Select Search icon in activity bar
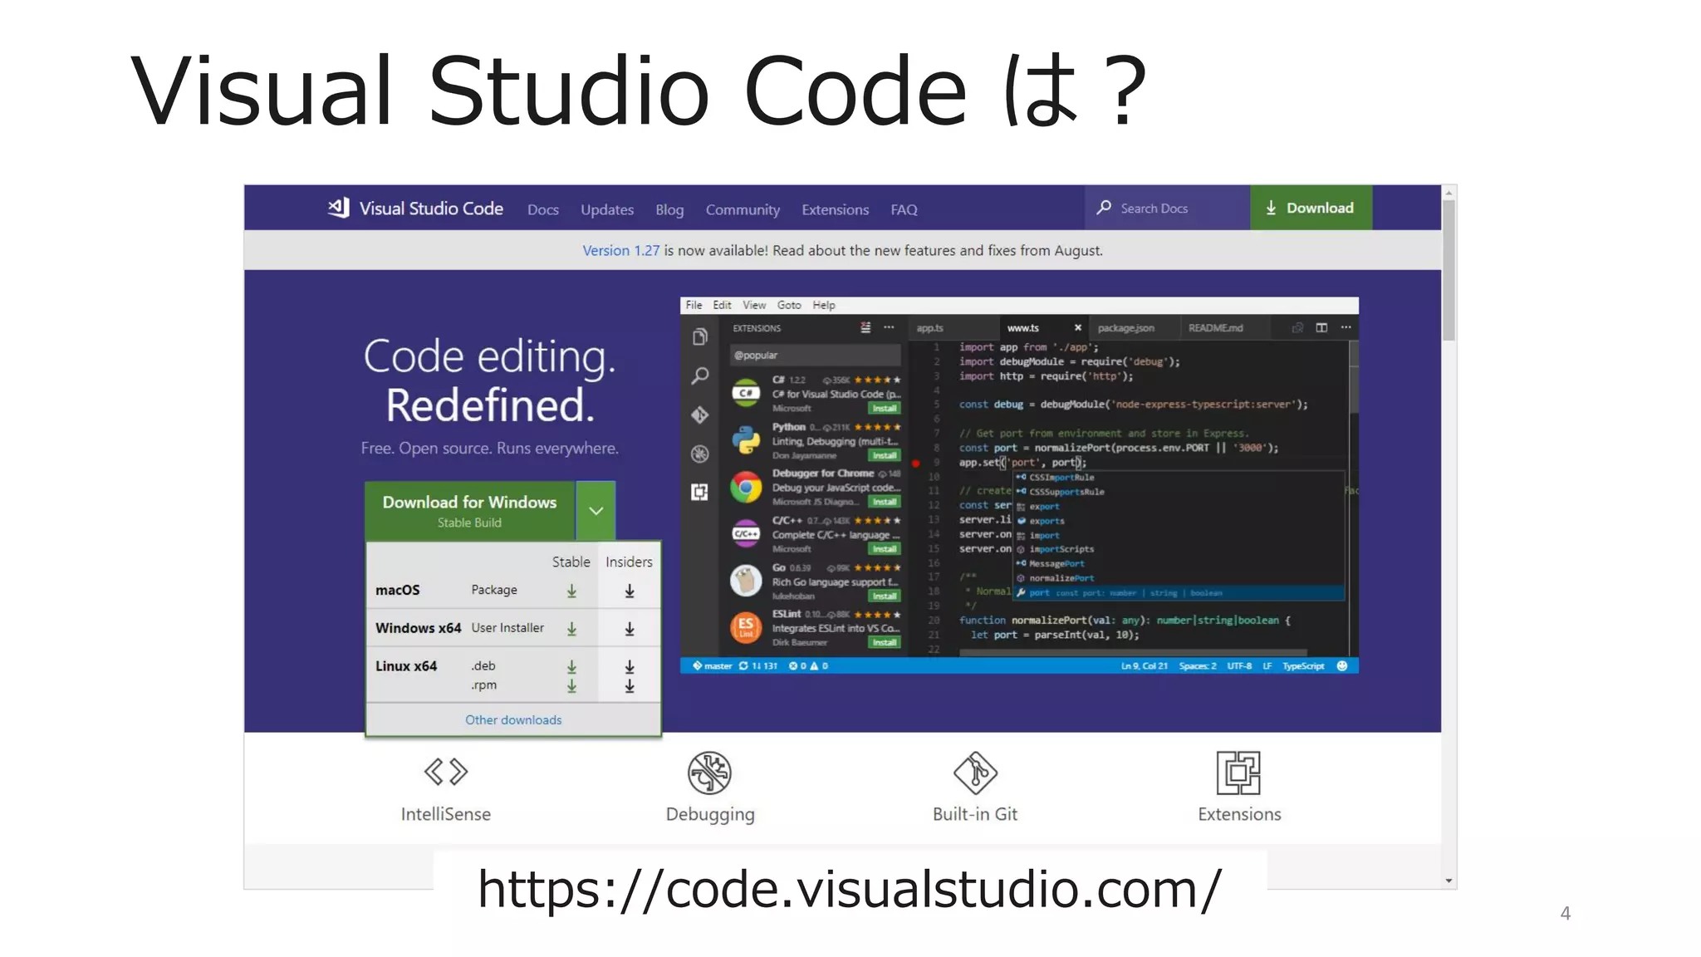The width and height of the screenshot is (1701, 957). tap(700, 375)
